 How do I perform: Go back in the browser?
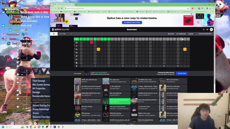[x=52, y=8]
